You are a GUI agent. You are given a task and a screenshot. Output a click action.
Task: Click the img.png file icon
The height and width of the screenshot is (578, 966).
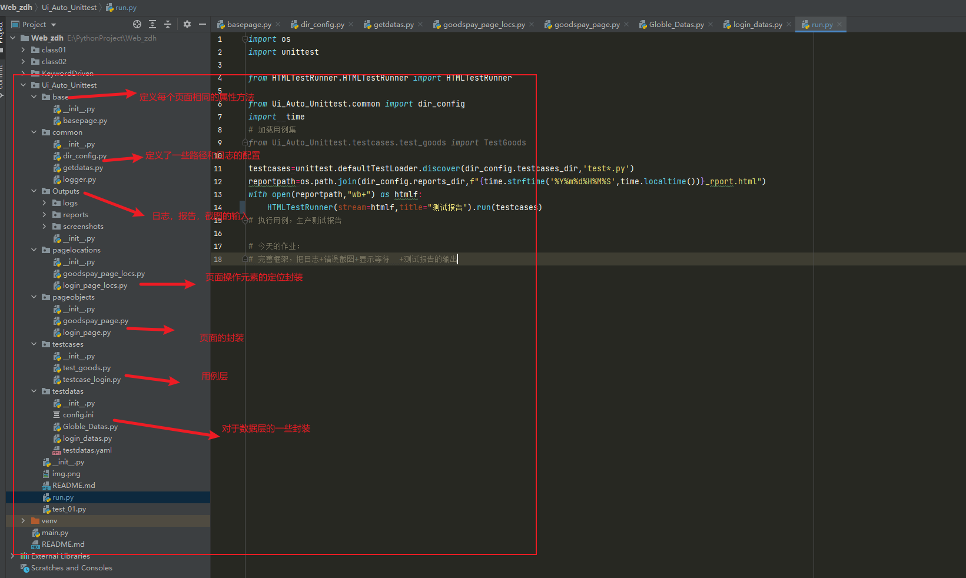[x=47, y=474]
